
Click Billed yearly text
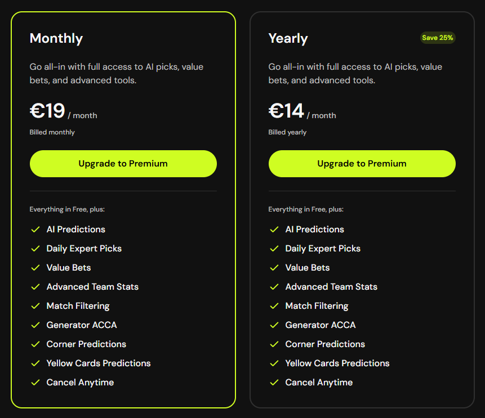pos(287,132)
